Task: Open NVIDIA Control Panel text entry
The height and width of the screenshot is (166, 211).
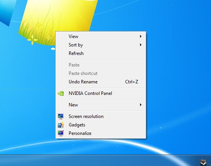Action: point(90,93)
